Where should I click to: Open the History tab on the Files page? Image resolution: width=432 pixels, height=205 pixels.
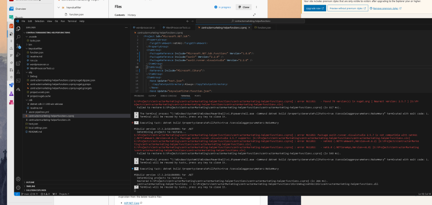132,15
